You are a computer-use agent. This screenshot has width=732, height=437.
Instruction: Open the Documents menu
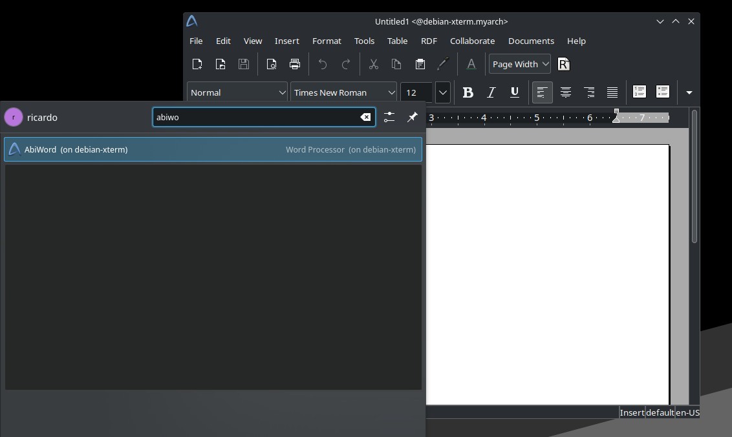tap(532, 41)
